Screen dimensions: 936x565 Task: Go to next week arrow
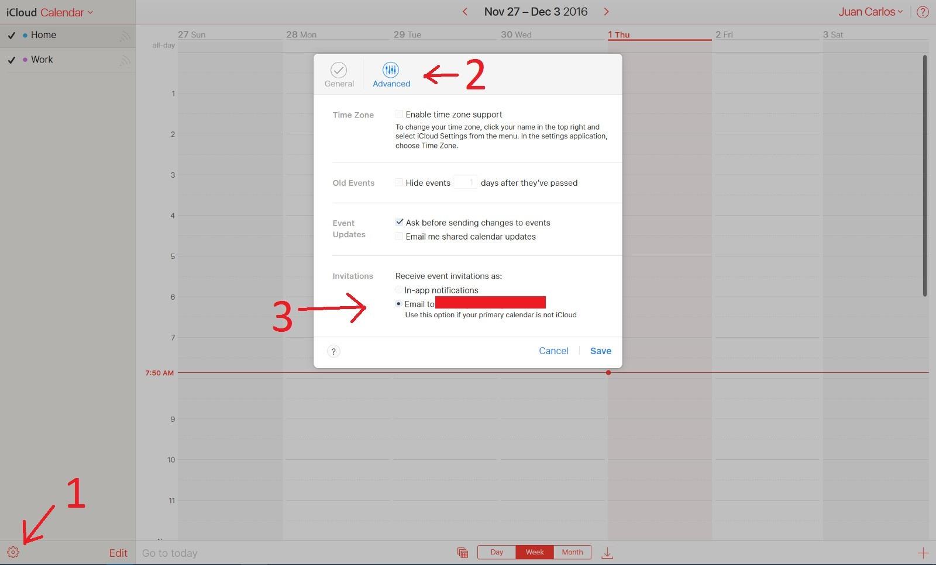[606, 12]
